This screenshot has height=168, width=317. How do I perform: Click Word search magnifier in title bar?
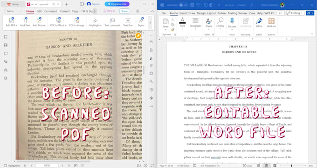(x=251, y=5)
